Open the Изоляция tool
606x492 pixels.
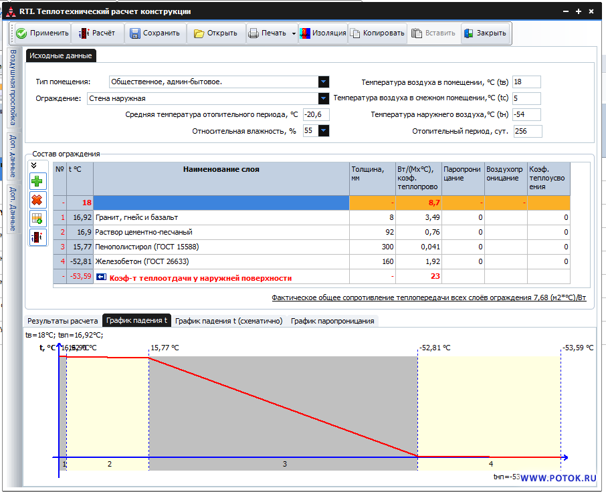(322, 33)
